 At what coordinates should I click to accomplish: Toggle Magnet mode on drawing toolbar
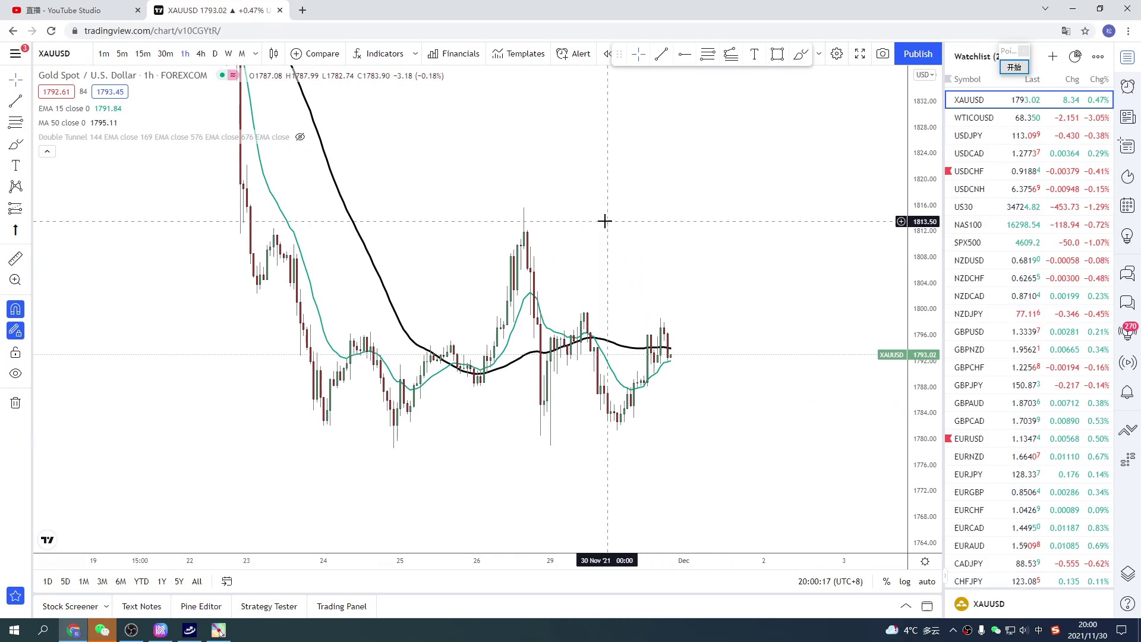tap(15, 309)
